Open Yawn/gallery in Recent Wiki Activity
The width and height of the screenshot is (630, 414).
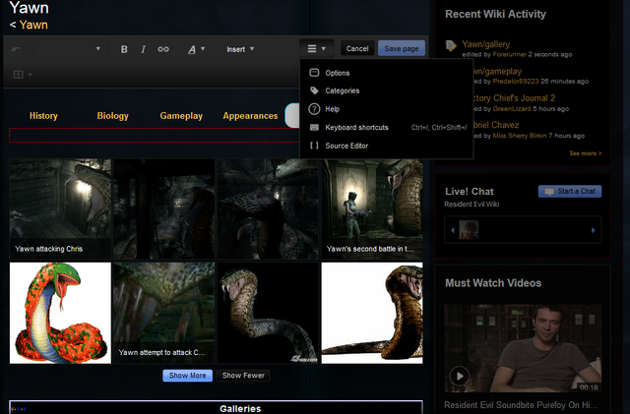[x=485, y=44]
